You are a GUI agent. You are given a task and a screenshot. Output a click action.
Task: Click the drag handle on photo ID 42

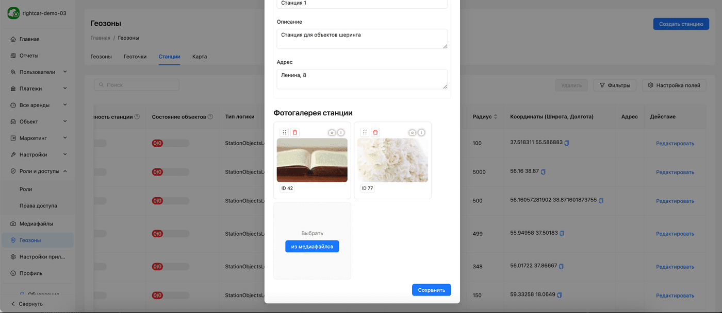[x=284, y=132]
